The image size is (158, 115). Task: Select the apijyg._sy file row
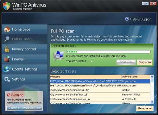tap(100, 99)
